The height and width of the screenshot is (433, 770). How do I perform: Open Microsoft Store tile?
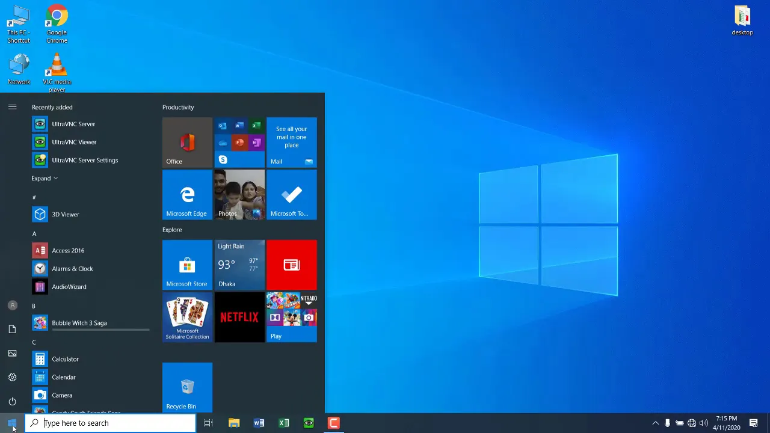187,265
